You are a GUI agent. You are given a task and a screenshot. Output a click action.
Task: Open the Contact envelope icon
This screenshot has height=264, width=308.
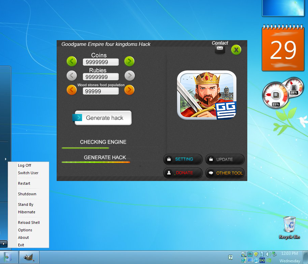[x=220, y=49]
